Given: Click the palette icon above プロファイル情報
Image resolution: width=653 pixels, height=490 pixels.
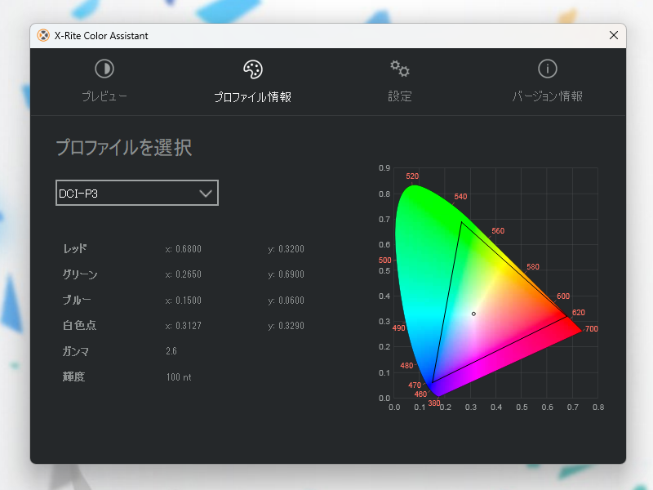Looking at the screenshot, I should pos(252,69).
